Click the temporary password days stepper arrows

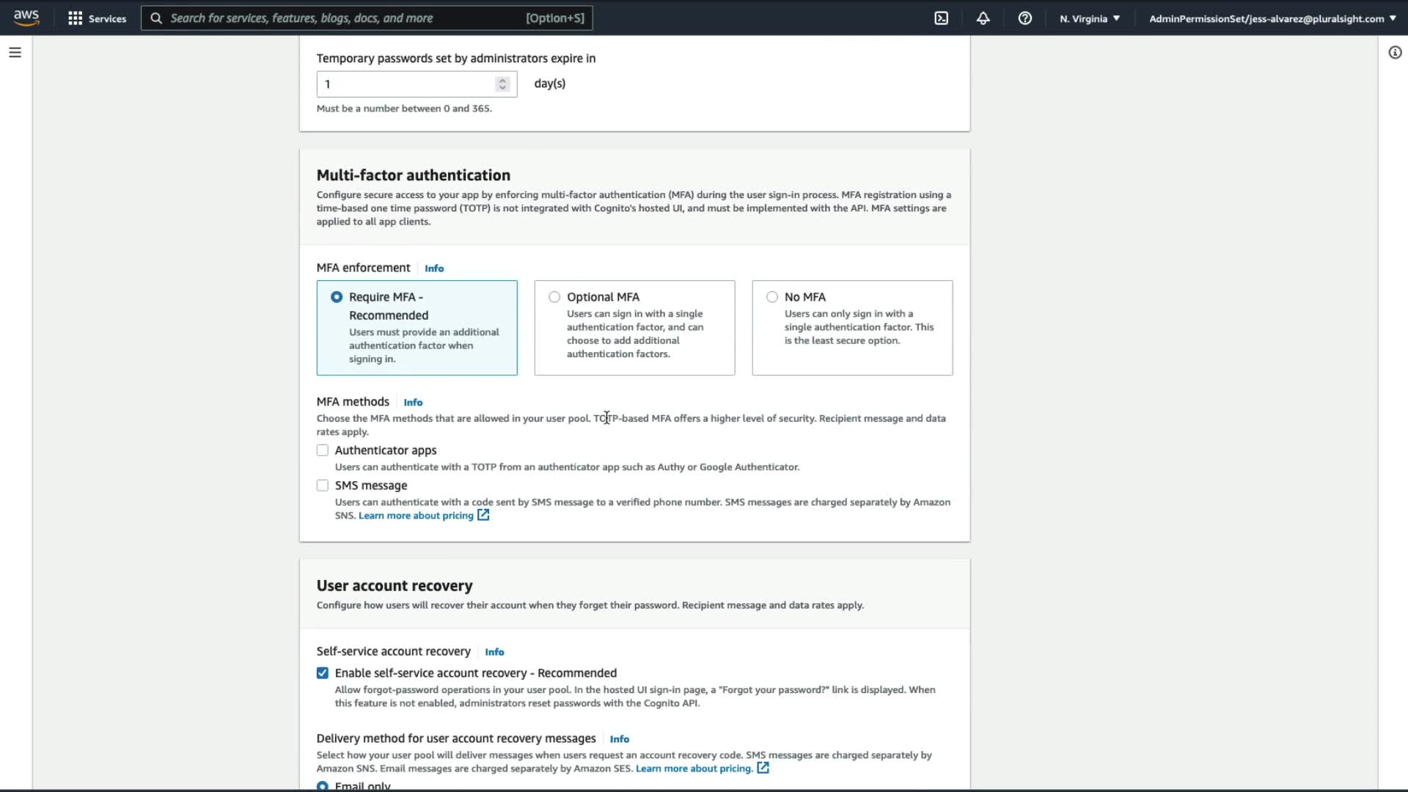tap(502, 84)
